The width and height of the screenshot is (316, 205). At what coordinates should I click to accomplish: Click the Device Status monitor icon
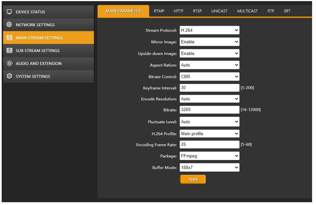coord(9,12)
